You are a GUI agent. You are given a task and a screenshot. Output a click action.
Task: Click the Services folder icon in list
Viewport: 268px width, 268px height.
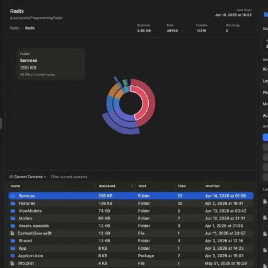(13, 196)
